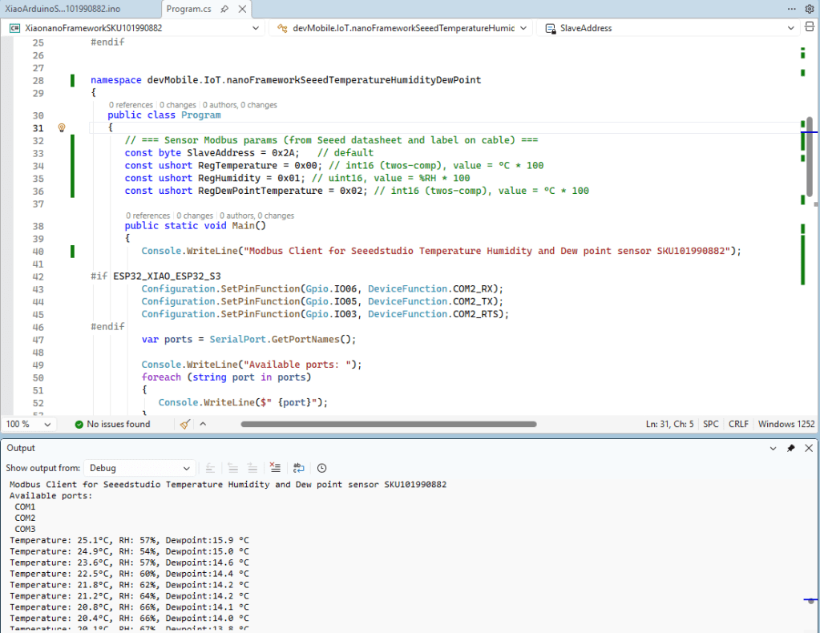This screenshot has height=633, width=820.
Task: Toggle word wrap in the Output panel
Action: point(298,468)
